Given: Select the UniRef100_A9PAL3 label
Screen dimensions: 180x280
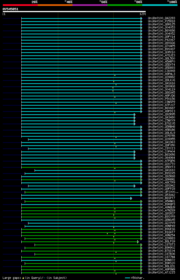Looking at the screenshot, I should 161,74.
